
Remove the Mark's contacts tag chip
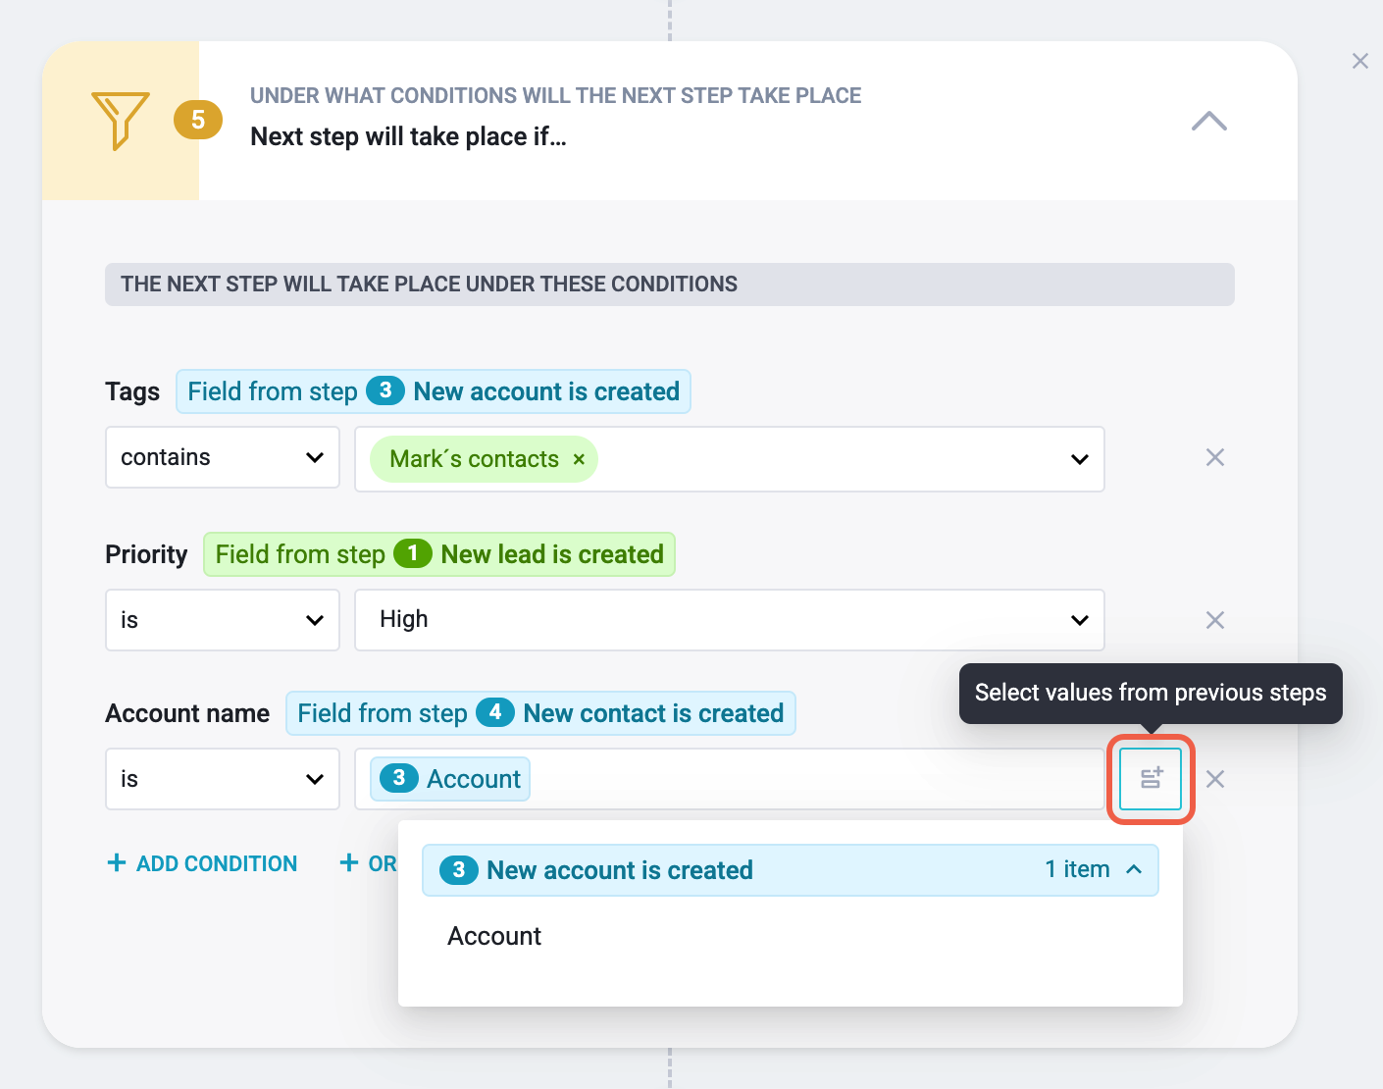(x=579, y=459)
